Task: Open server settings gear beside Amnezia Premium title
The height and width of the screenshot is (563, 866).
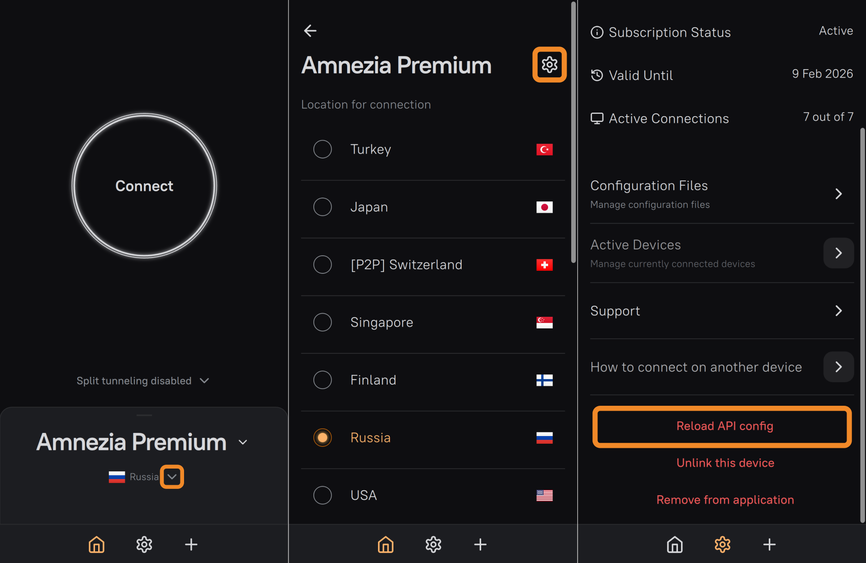Action: click(x=549, y=65)
